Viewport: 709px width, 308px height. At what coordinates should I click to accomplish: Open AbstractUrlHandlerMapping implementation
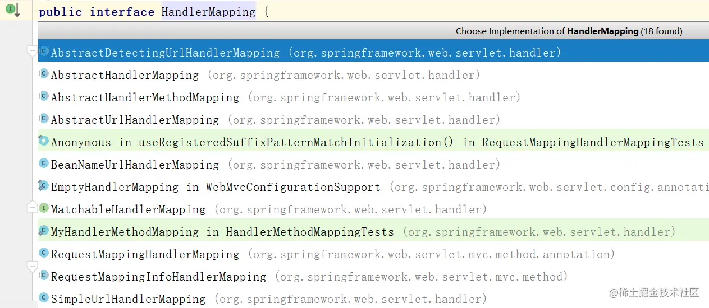(x=373, y=120)
